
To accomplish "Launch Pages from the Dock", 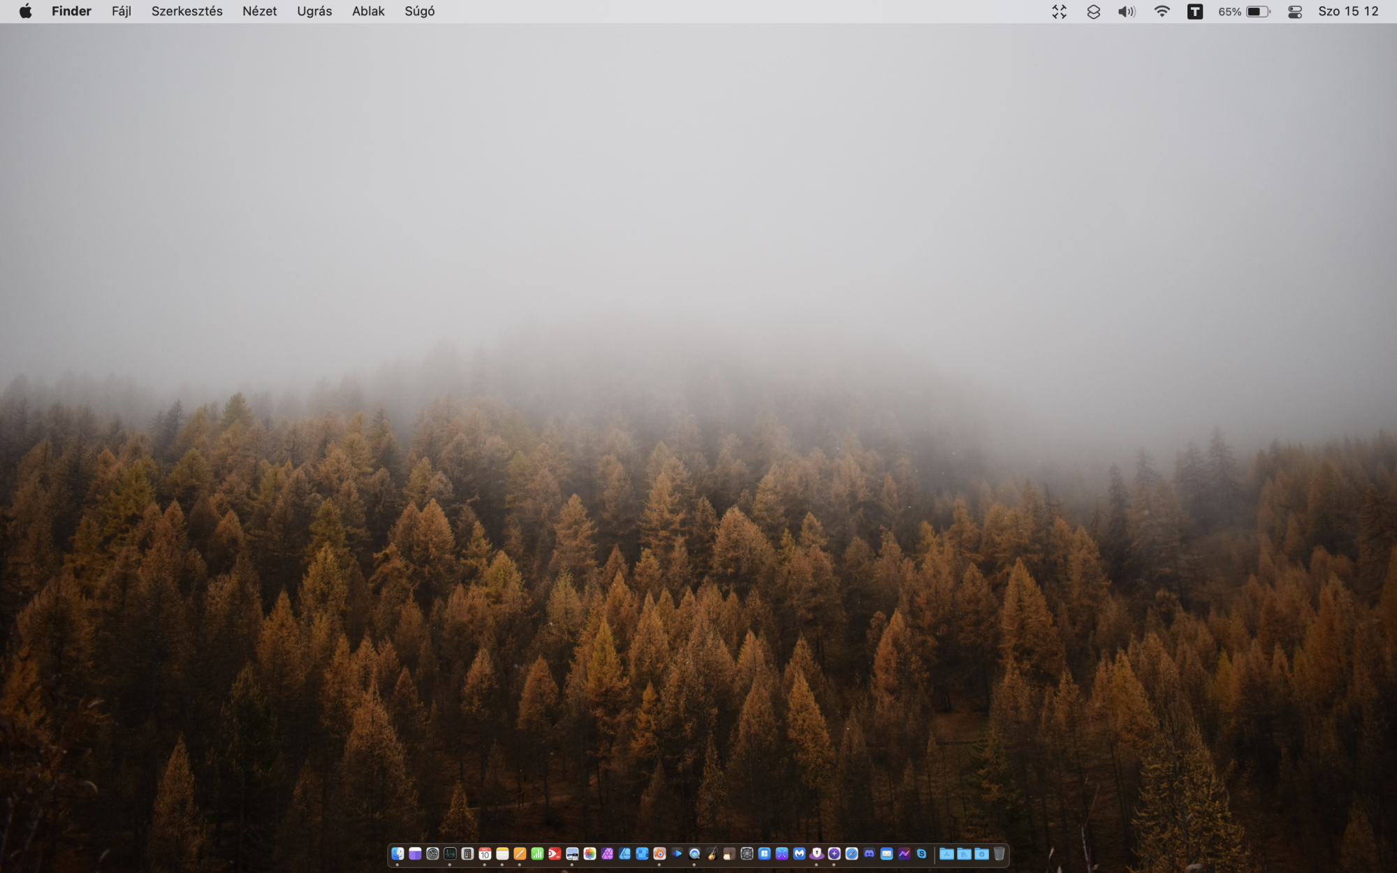I will coord(520,853).
